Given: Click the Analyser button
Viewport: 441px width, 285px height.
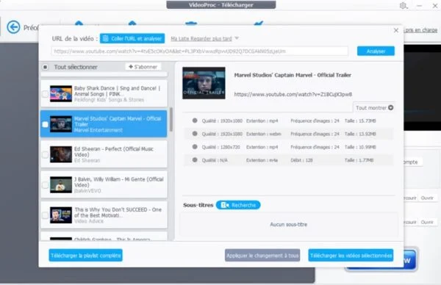Looking at the screenshot, I should pyautogui.click(x=376, y=51).
